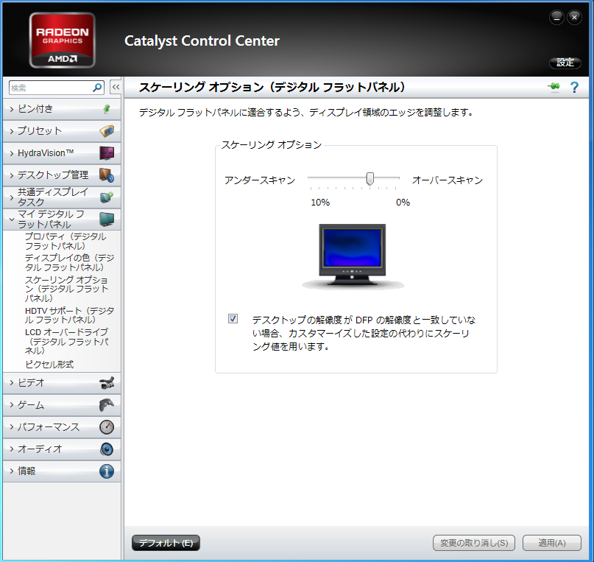The width and height of the screenshot is (594, 562).
Task: Click the desktop management icon
Action: point(107,175)
